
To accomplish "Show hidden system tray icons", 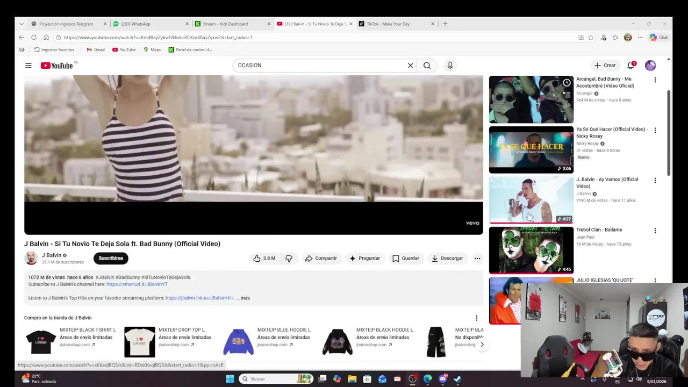I will click(582, 379).
